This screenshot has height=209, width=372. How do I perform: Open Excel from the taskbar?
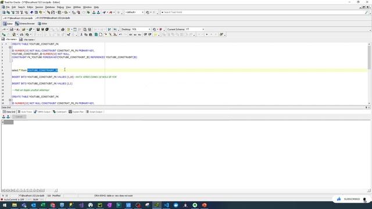[x=43, y=205]
